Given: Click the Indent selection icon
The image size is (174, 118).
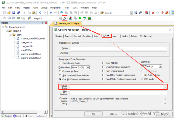Looking at the screenshot, I should click(x=82, y=13).
